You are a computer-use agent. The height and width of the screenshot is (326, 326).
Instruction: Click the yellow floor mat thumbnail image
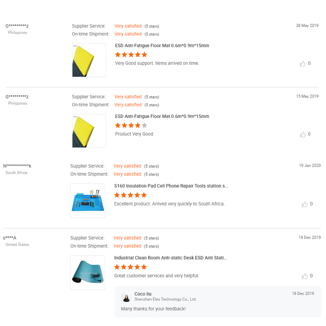89,60
